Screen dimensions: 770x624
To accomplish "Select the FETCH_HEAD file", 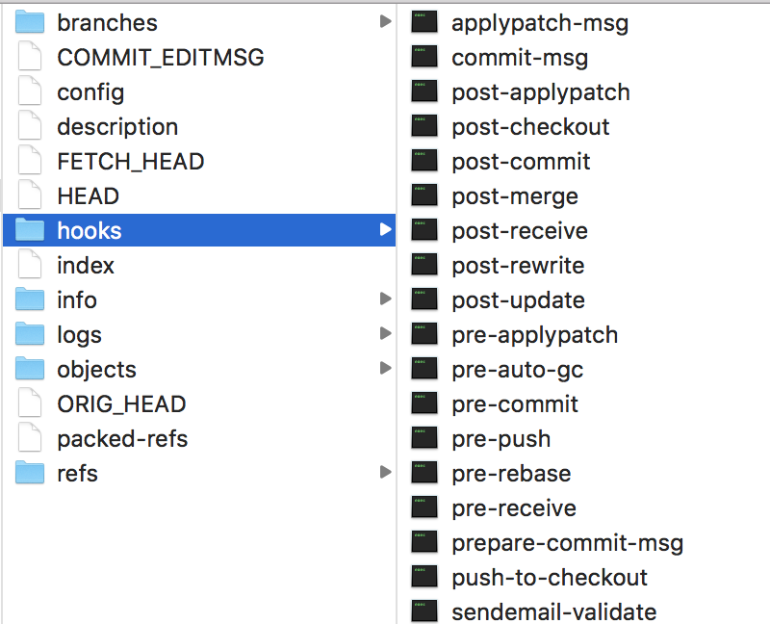I will [130, 161].
